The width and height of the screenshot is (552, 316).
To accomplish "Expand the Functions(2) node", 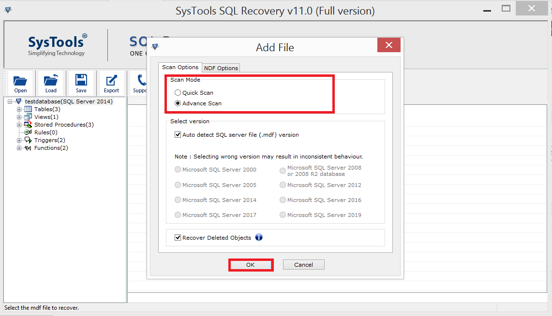I will click(19, 148).
